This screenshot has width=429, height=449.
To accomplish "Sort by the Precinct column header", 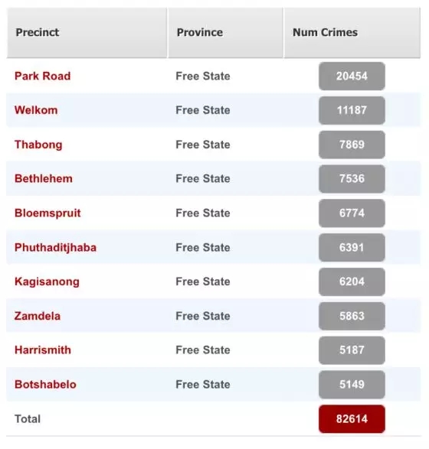I will click(87, 33).
